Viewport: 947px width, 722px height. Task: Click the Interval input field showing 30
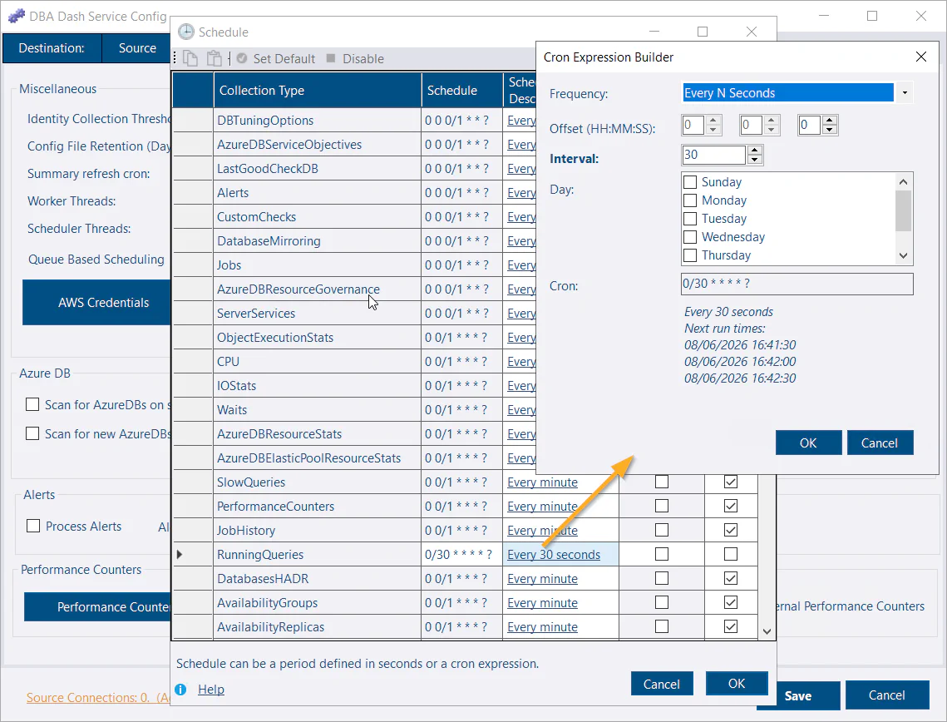pyautogui.click(x=714, y=156)
